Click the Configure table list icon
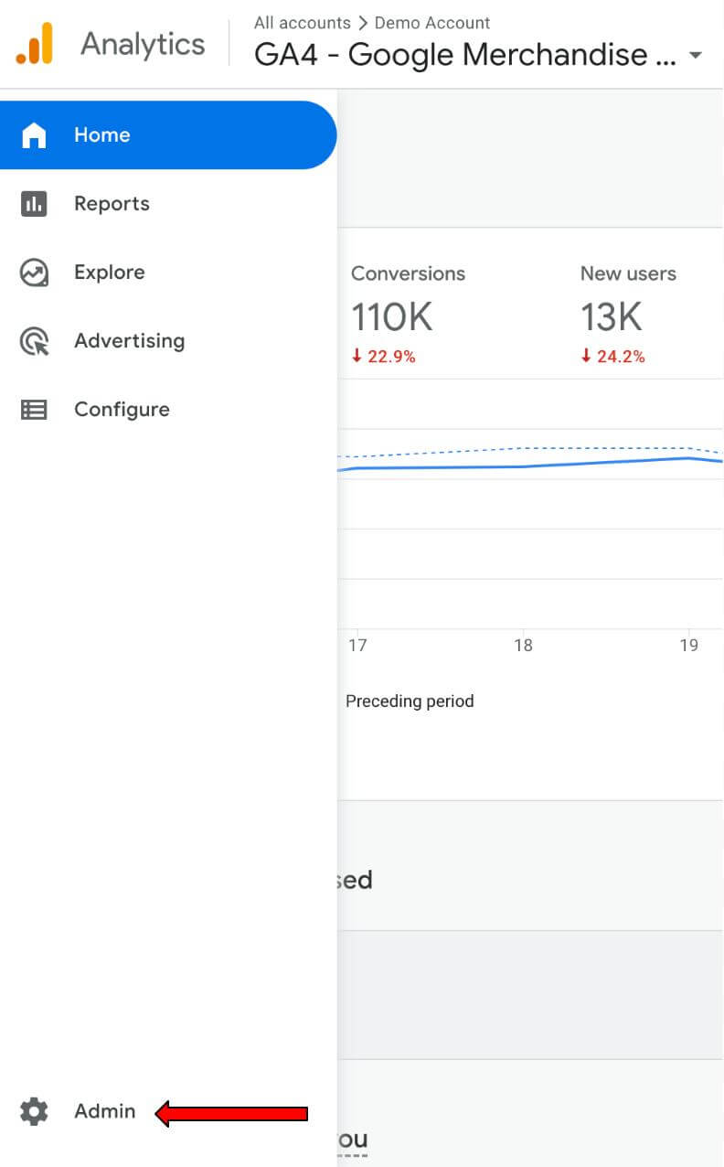 click(34, 410)
